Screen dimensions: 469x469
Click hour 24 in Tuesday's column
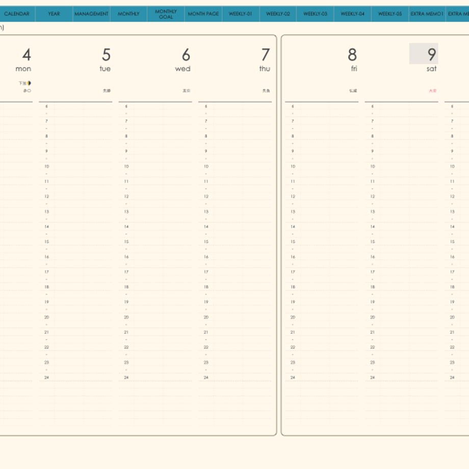tap(47, 377)
